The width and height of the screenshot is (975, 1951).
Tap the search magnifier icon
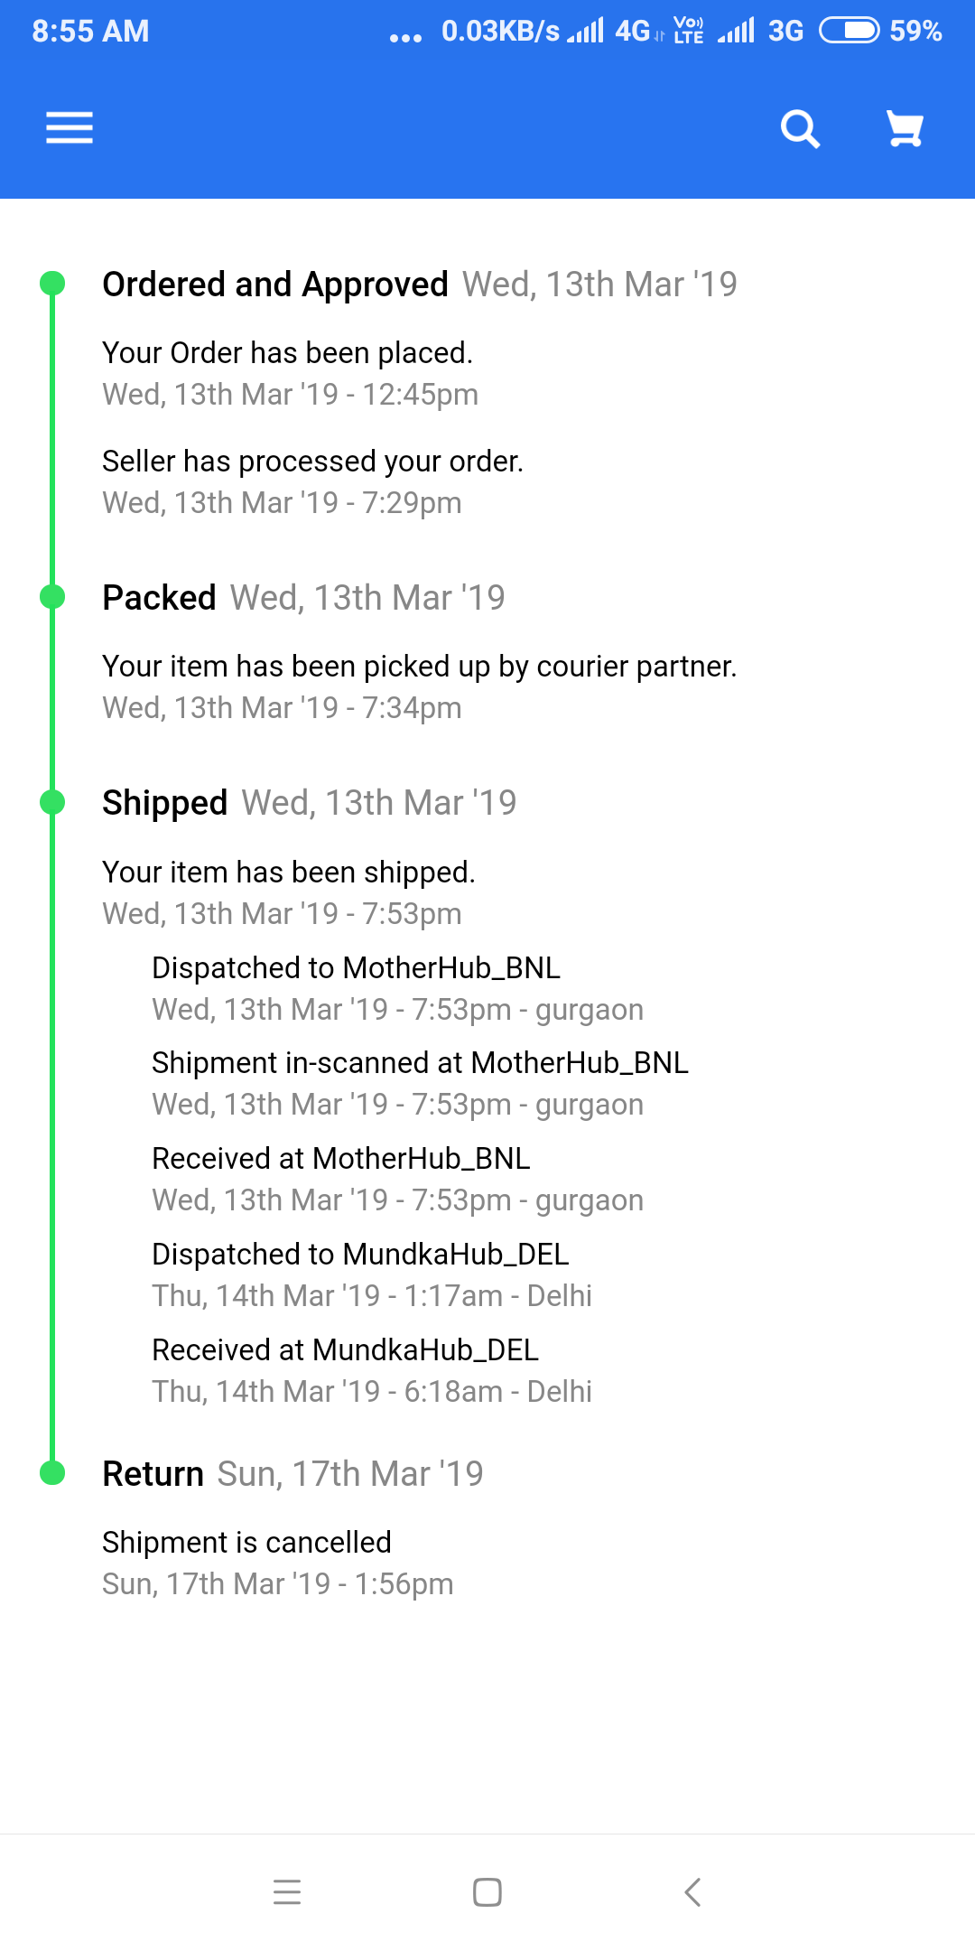(800, 128)
